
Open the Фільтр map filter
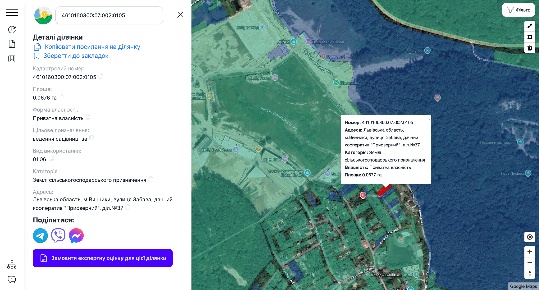coord(519,10)
